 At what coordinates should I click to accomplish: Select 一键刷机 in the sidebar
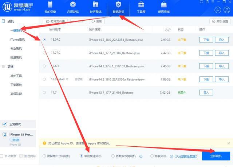[x=16, y=30]
